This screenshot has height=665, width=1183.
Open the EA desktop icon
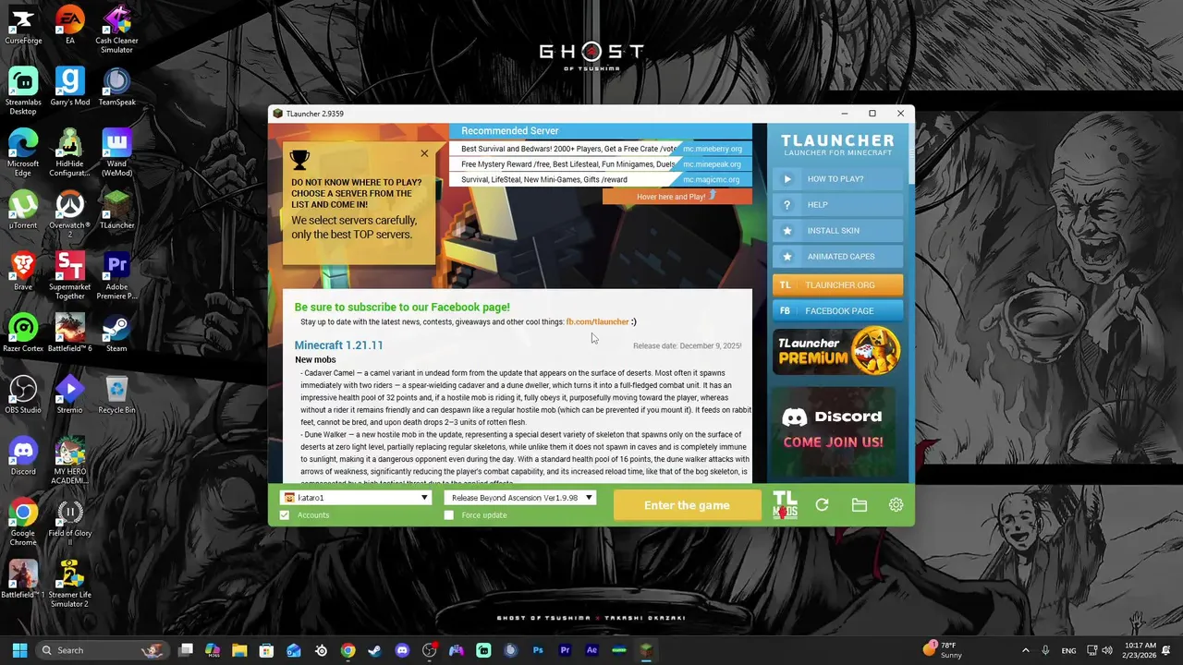click(70, 26)
